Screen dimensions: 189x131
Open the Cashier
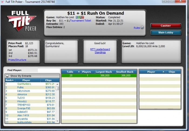click(166, 26)
